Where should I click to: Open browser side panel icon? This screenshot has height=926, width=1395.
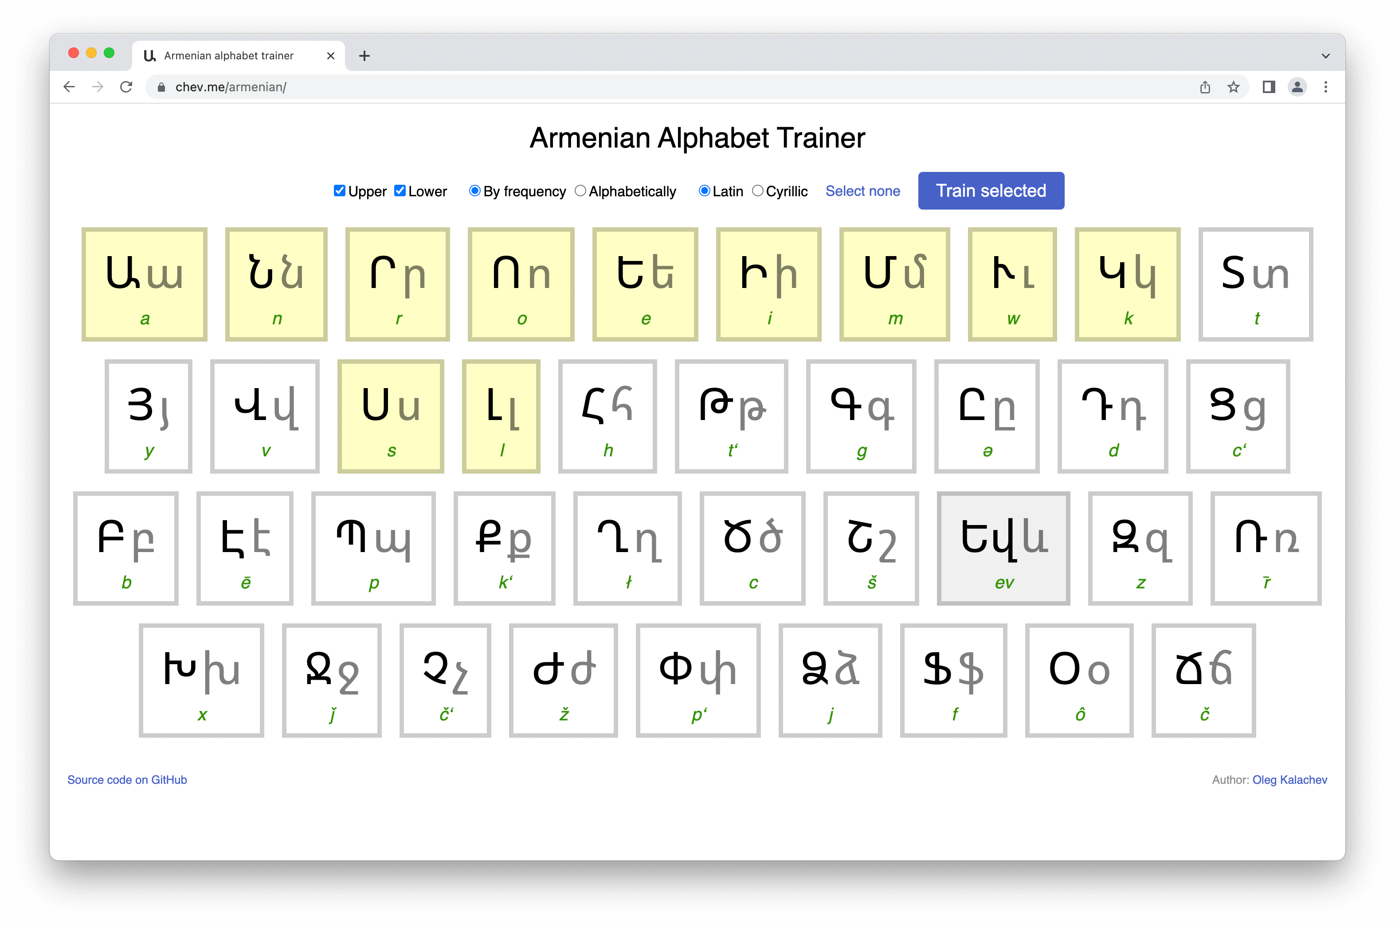click(1268, 87)
